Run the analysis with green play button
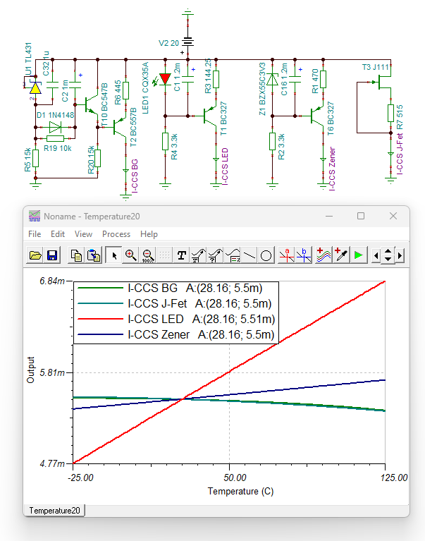425x541 pixels. click(359, 255)
